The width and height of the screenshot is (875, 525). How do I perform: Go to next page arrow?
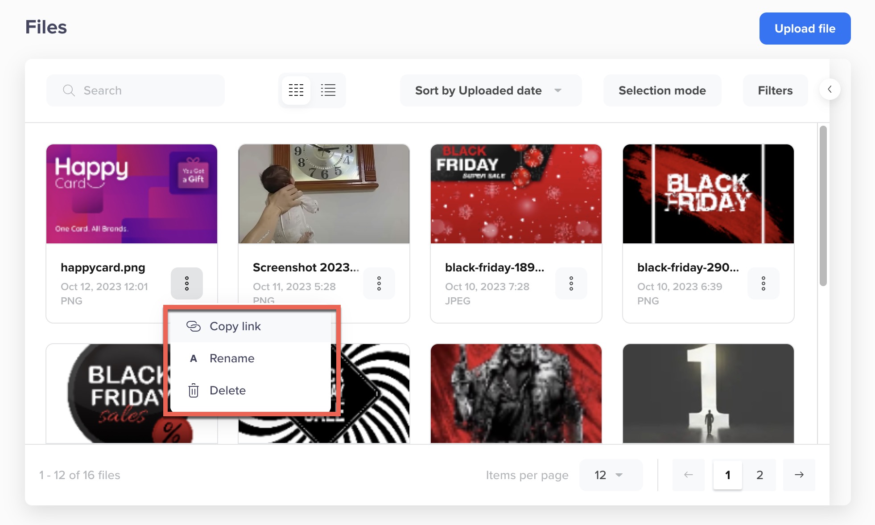(x=799, y=475)
